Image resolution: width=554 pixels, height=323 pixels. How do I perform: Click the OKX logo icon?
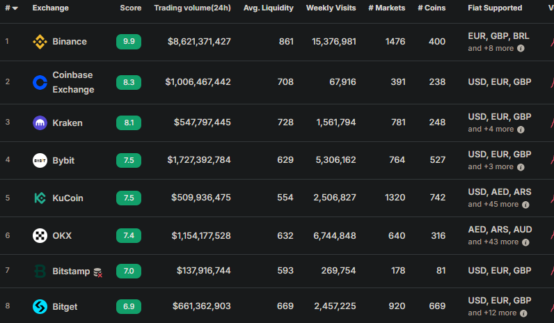40,235
